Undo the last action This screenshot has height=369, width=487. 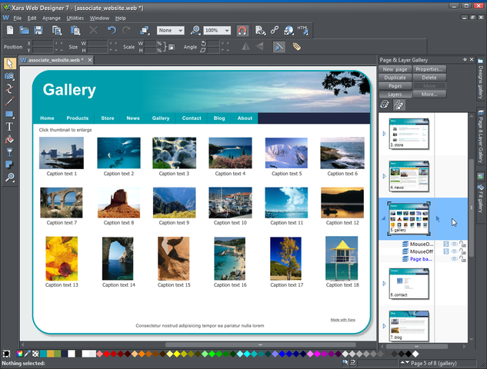point(112,30)
